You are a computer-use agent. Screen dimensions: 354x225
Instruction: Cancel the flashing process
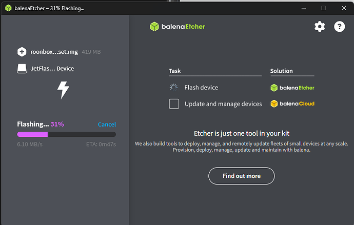[x=107, y=125]
